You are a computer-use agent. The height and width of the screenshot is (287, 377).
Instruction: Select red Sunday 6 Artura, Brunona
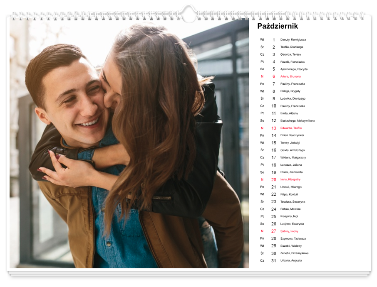pos(290,76)
